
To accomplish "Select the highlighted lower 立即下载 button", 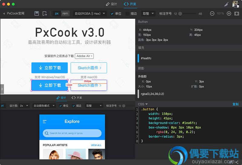I will click(x=50, y=85).
